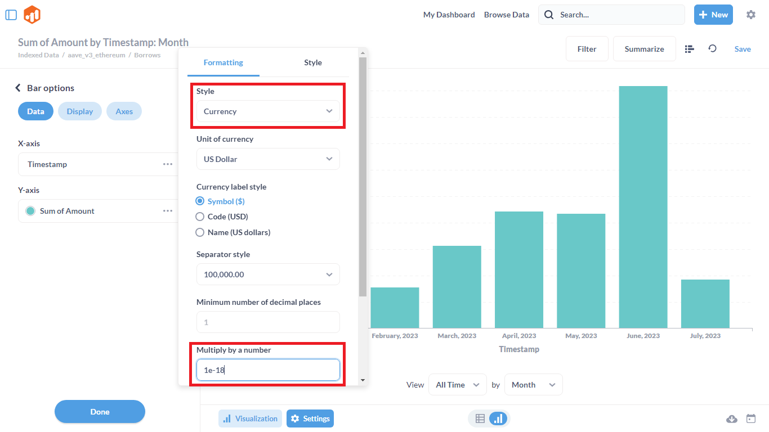Open the settings gear icon
769x432 pixels.
point(750,15)
